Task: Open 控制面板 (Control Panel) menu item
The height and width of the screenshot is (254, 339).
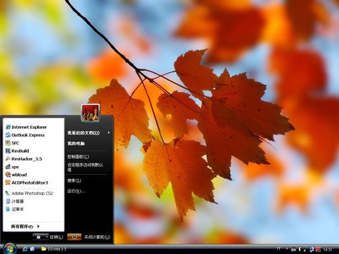Action: point(78,157)
